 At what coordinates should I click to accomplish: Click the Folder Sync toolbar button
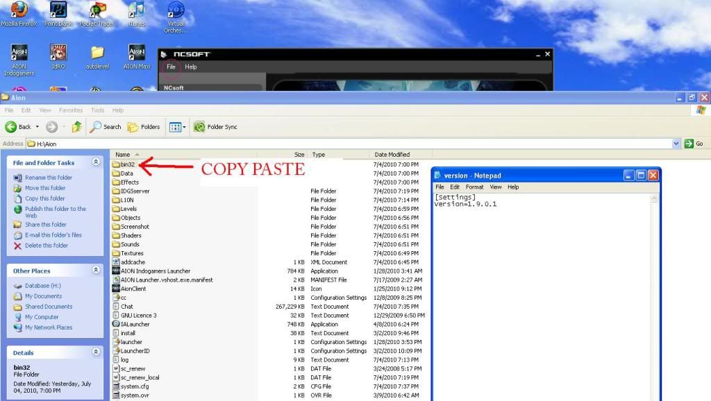(x=215, y=127)
